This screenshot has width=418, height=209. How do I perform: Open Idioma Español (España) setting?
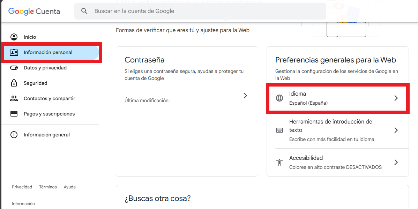pos(337,98)
